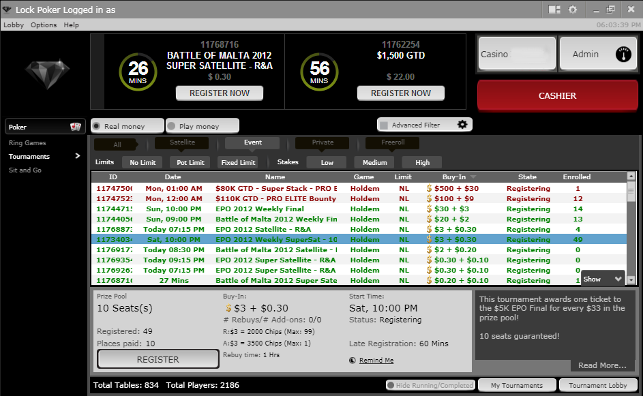
Task: Open the Help menu
Action: (71, 25)
